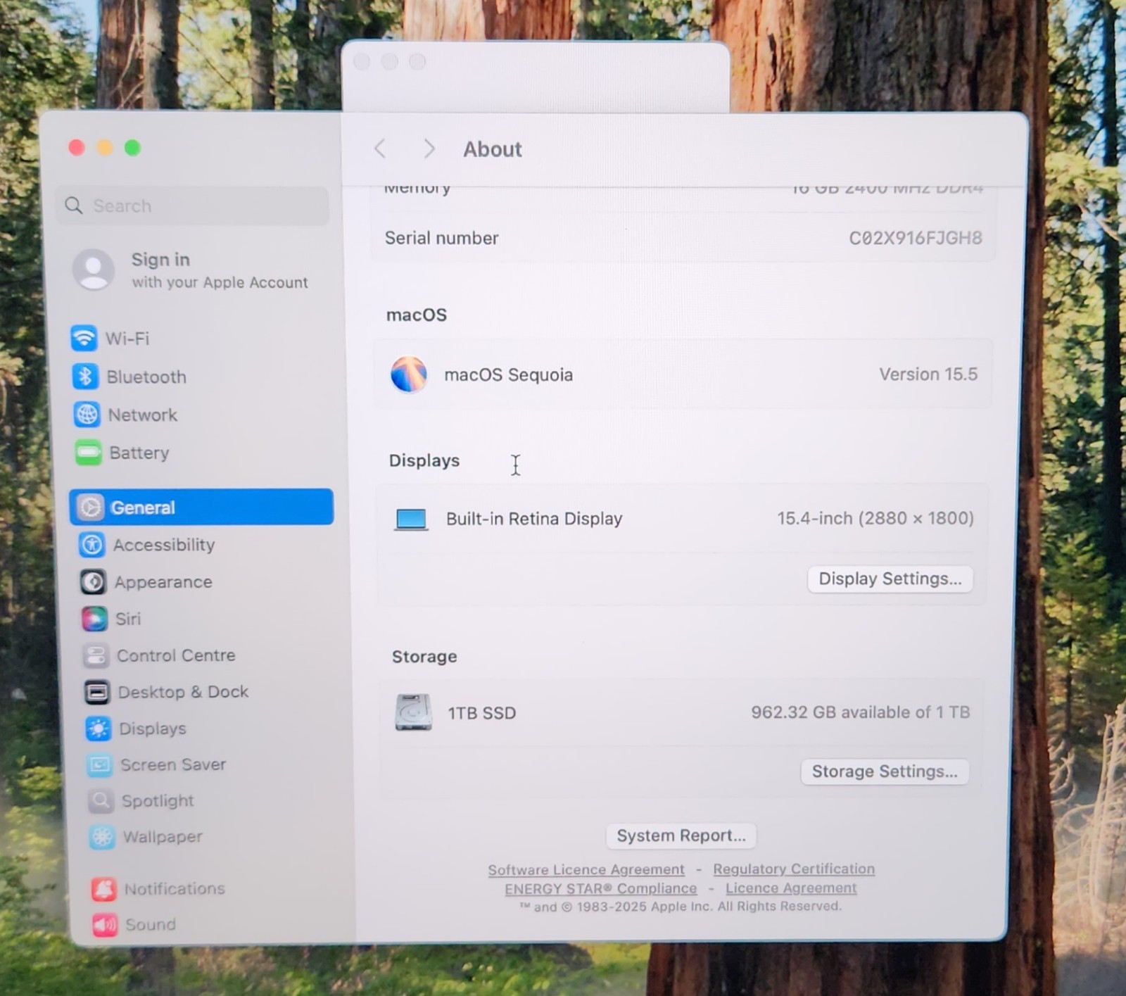Viewport: 1126px width, 996px height.
Task: Click the 15.4-inch (2880 × 1800) value
Action: click(x=875, y=519)
